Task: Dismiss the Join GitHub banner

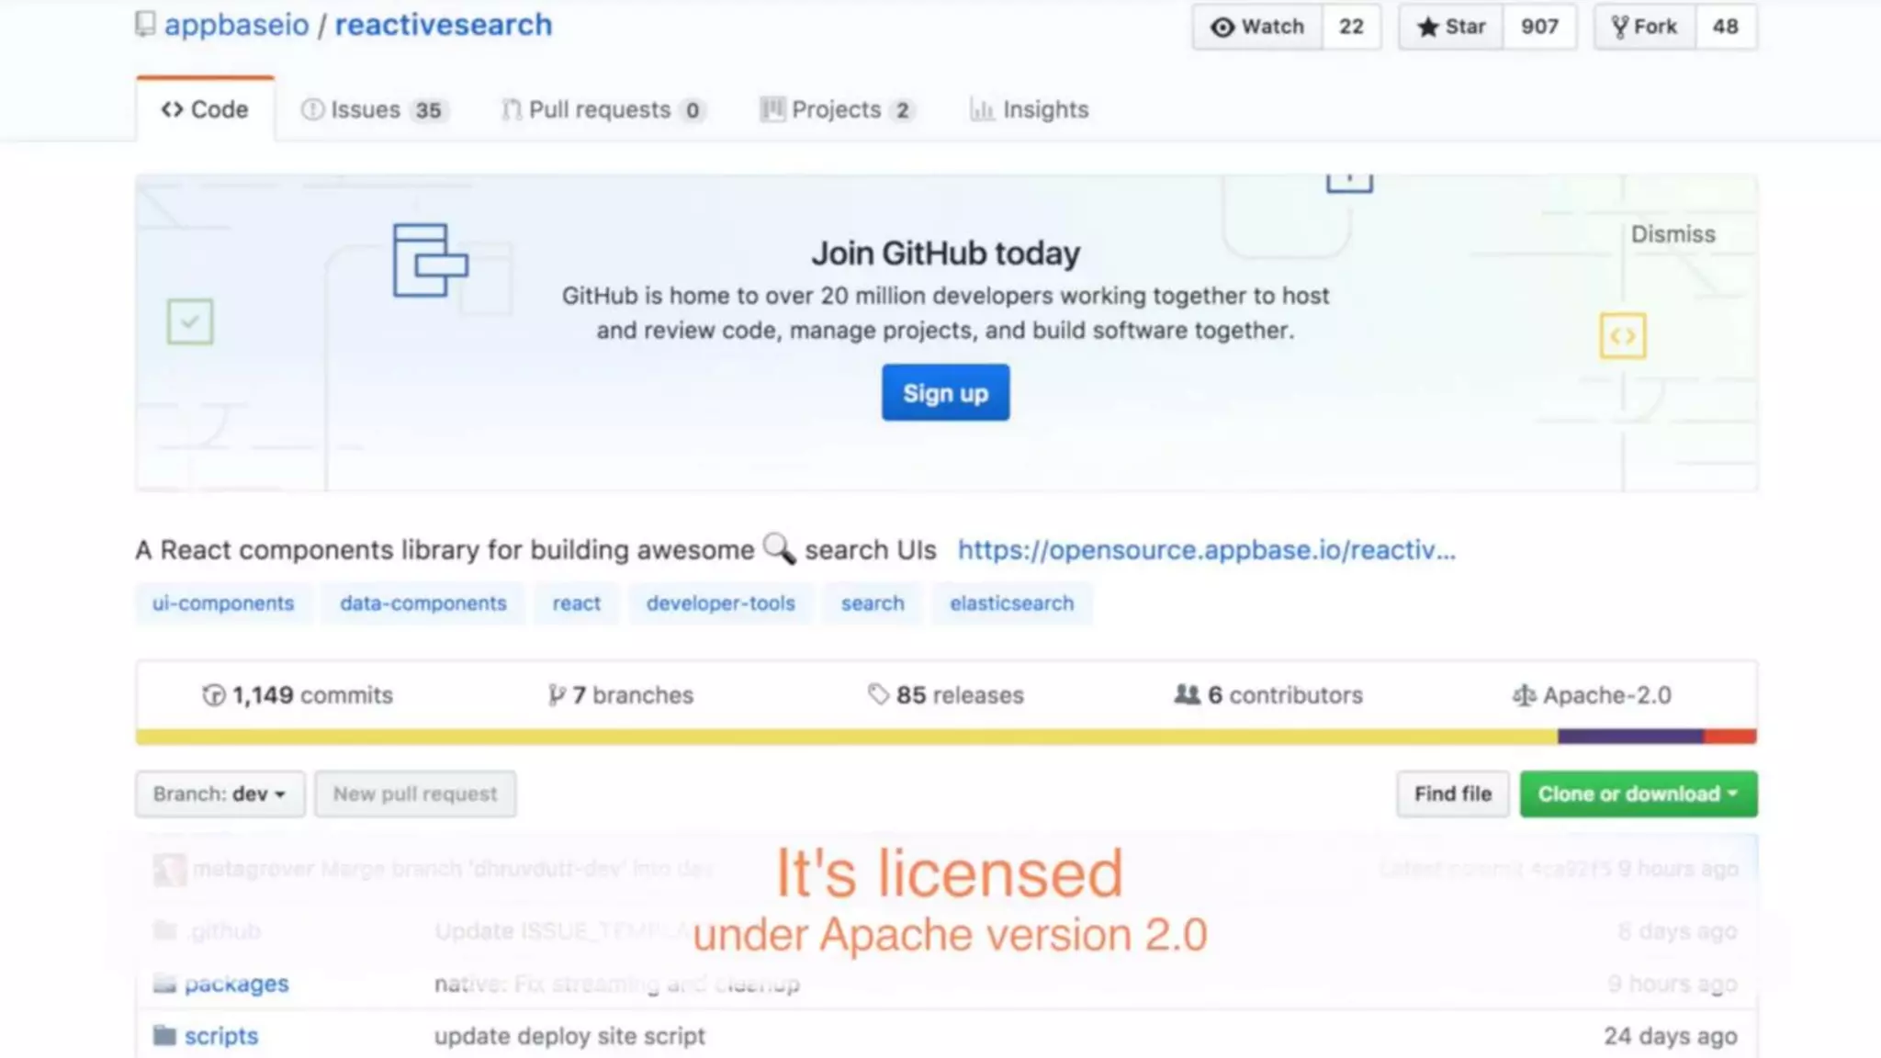Action: [x=1673, y=234]
